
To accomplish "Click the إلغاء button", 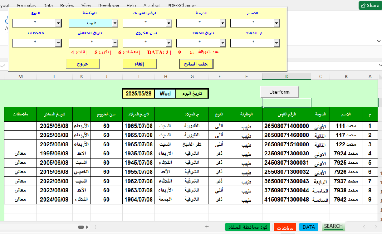I will (139, 64).
